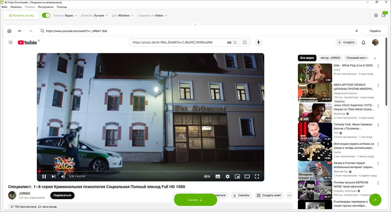The width and height of the screenshot is (391, 212).
Task: Toggle the green smart mode switch
Action: [x=46, y=16]
